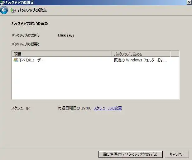Click the backup icon in title bar

tap(3, 2)
